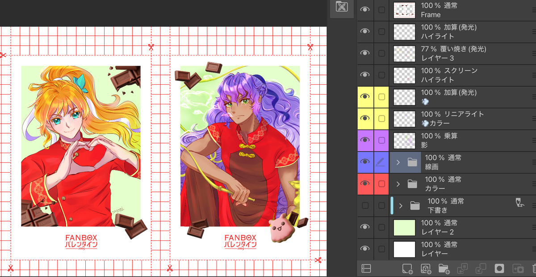
Task: Select the layer named Frame
Action: [x=431, y=15]
